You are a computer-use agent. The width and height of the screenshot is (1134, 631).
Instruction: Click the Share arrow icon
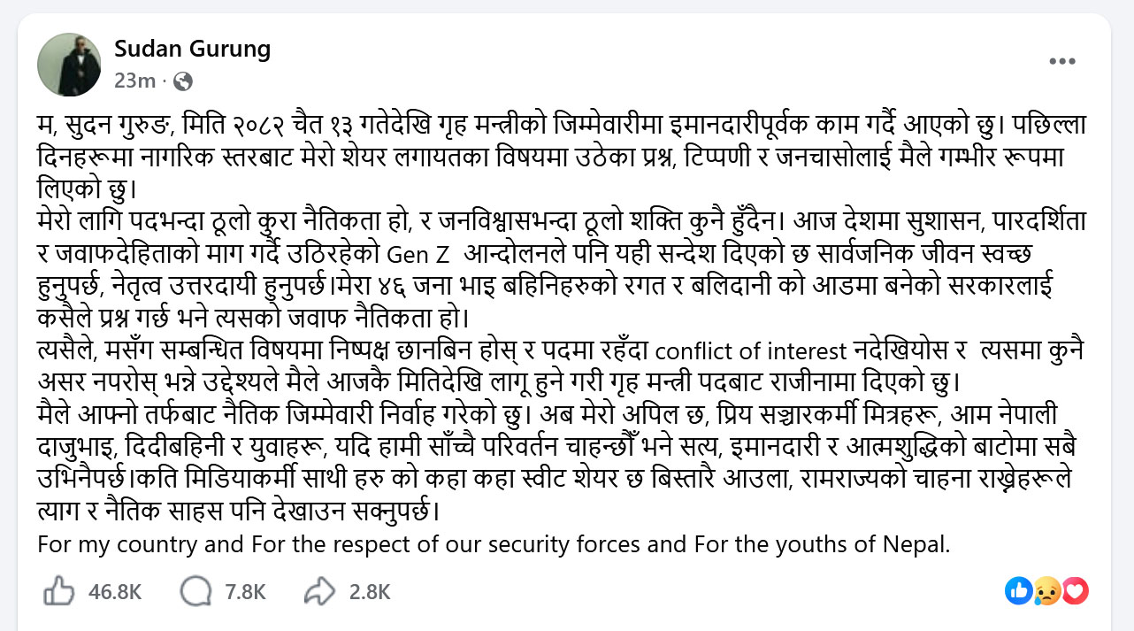click(318, 591)
